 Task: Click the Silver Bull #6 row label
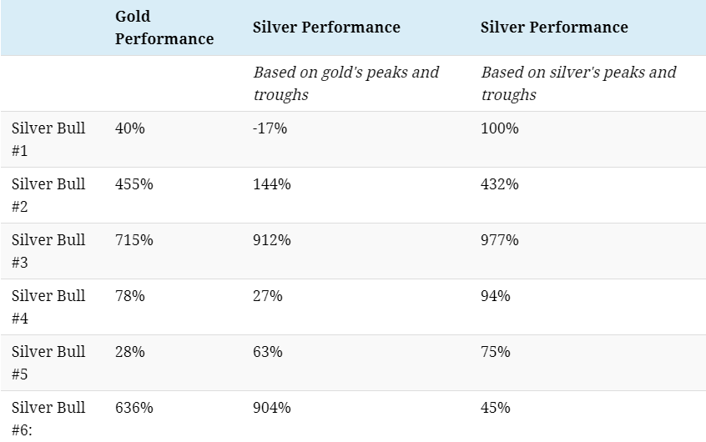click(48, 419)
